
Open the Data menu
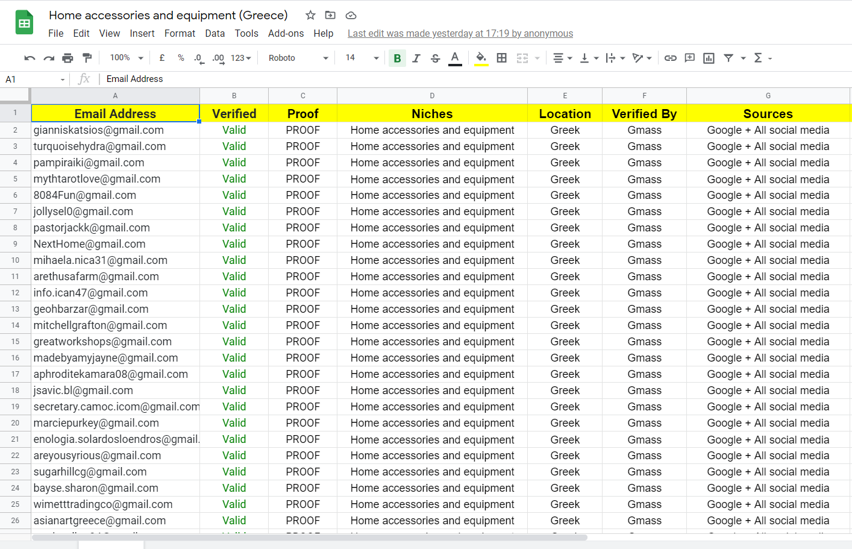(215, 34)
